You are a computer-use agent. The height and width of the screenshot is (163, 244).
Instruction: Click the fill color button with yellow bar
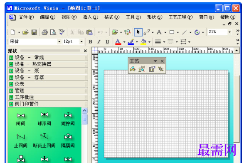pos(143,41)
